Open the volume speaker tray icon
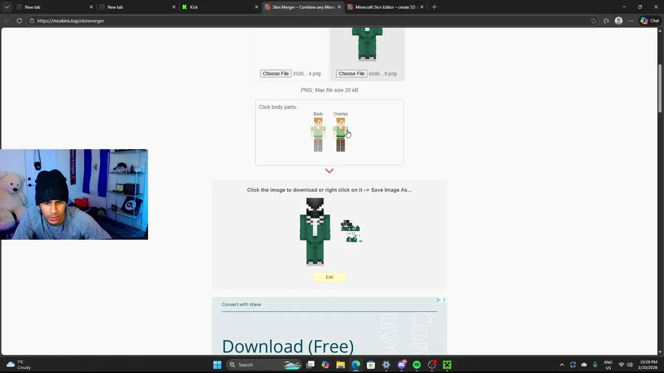664x373 pixels. [630, 365]
